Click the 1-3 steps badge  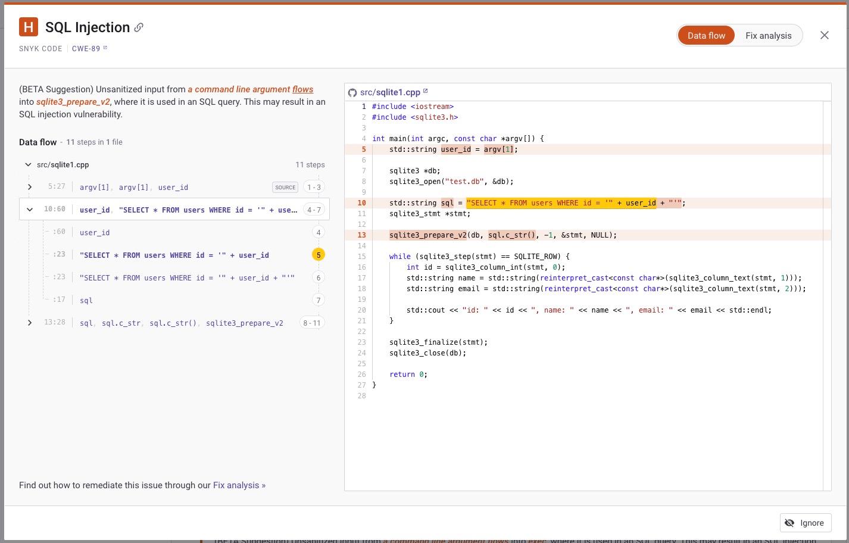pos(314,187)
